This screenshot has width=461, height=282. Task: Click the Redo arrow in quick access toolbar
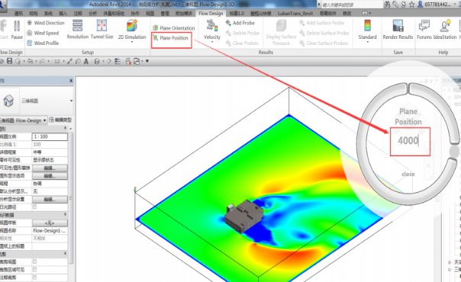pos(42,61)
